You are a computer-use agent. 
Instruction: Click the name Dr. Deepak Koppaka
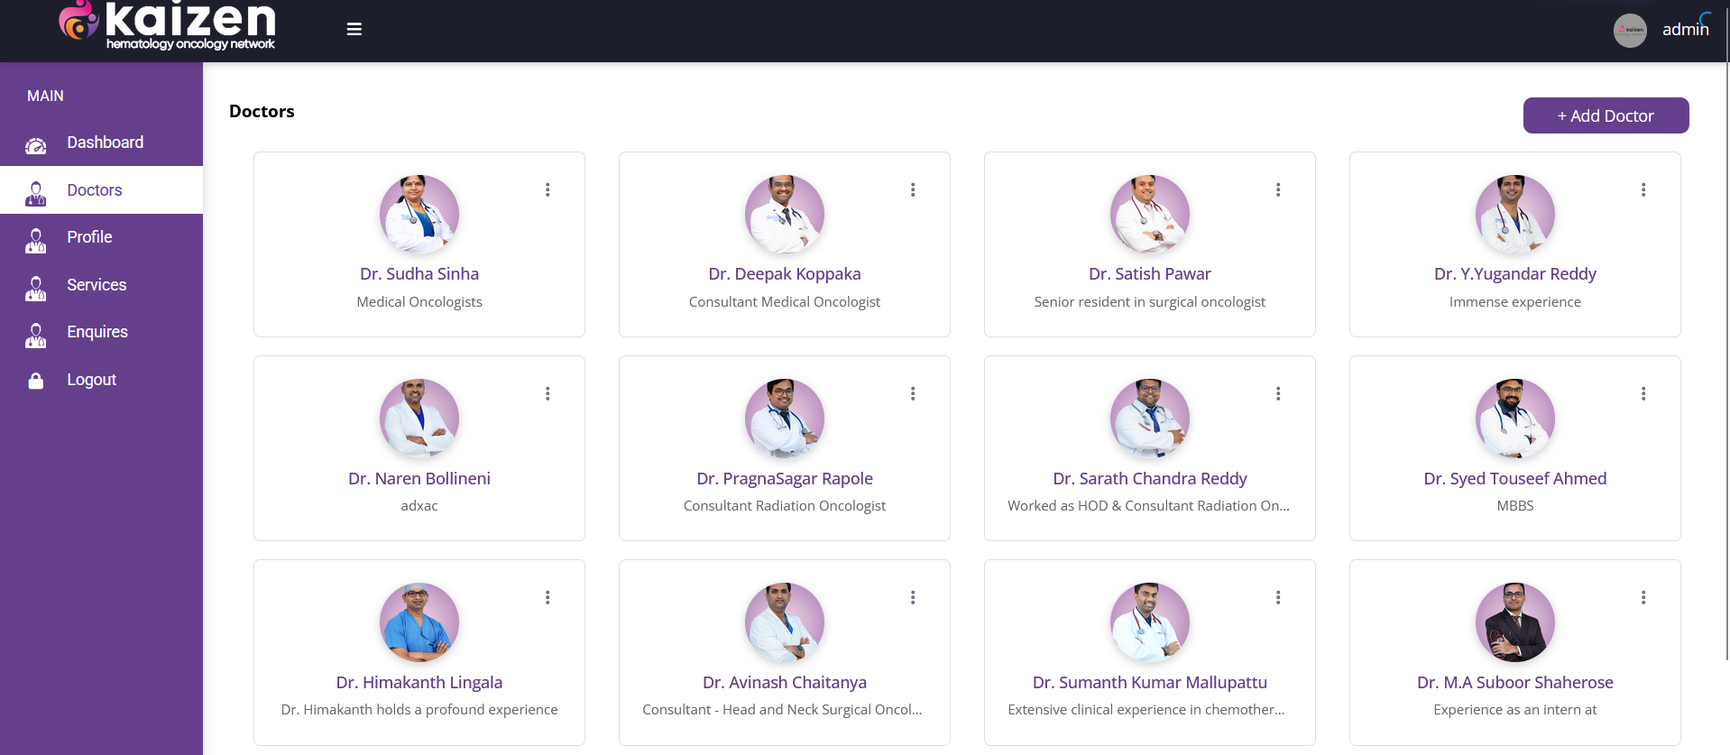785,273
